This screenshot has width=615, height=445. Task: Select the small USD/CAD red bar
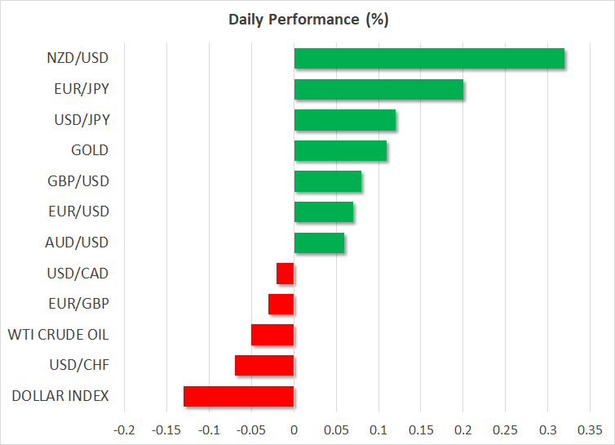285,274
